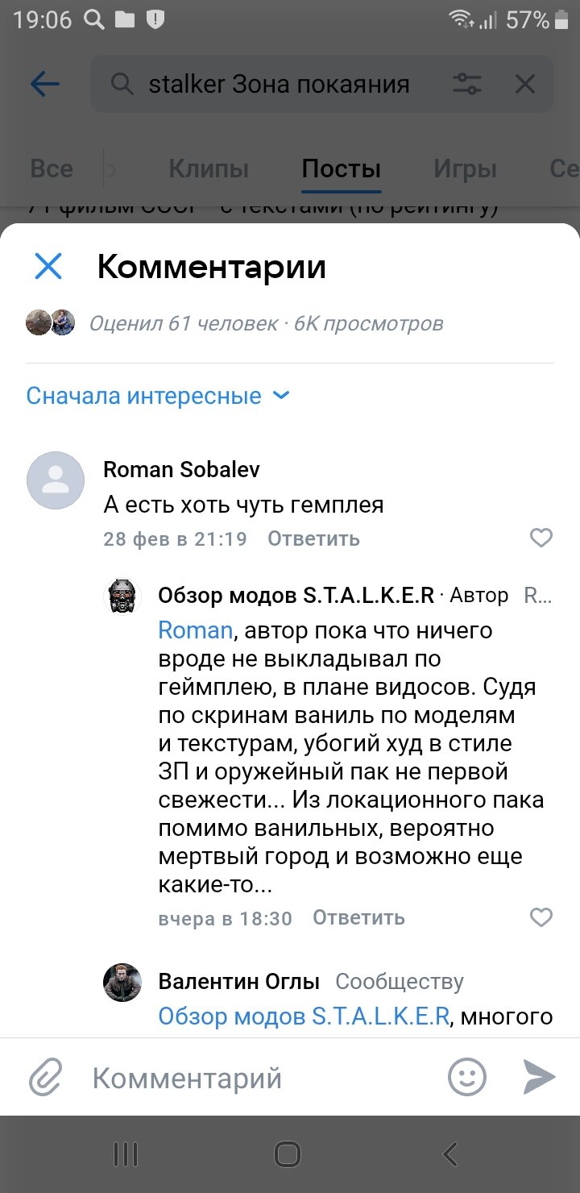This screenshot has width=580, height=1193.
Task: Reply to the Обзор модов author comment
Action: tap(358, 917)
